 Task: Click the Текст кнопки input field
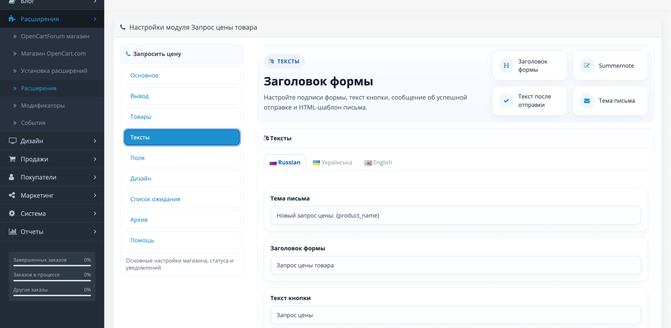coord(455,315)
